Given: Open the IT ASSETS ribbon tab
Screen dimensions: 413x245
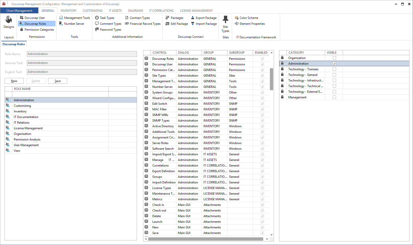Looking at the screenshot, I should (x=115, y=10).
